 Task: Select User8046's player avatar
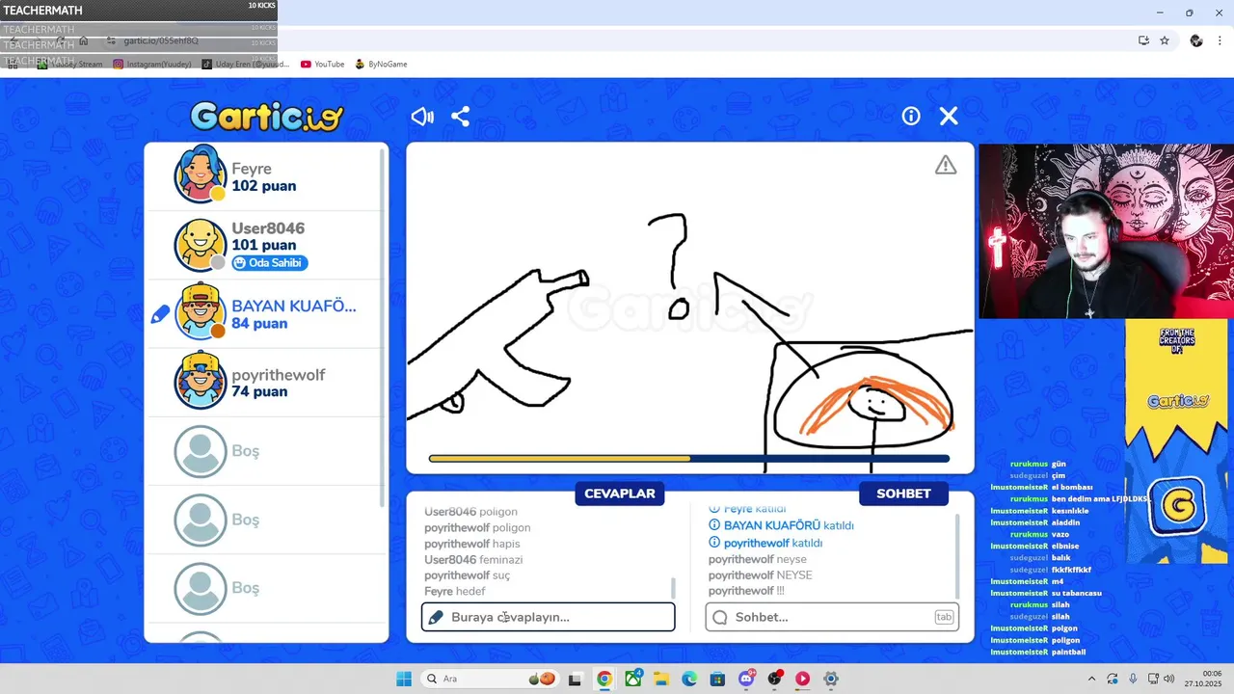(201, 245)
